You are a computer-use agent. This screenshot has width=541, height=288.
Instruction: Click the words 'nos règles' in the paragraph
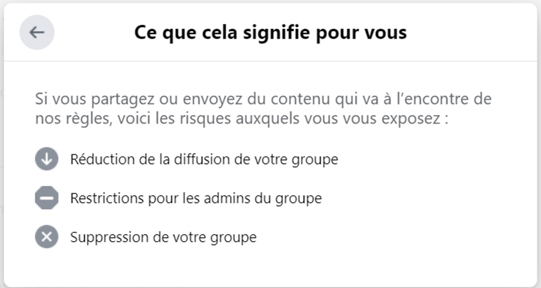[x=73, y=119]
